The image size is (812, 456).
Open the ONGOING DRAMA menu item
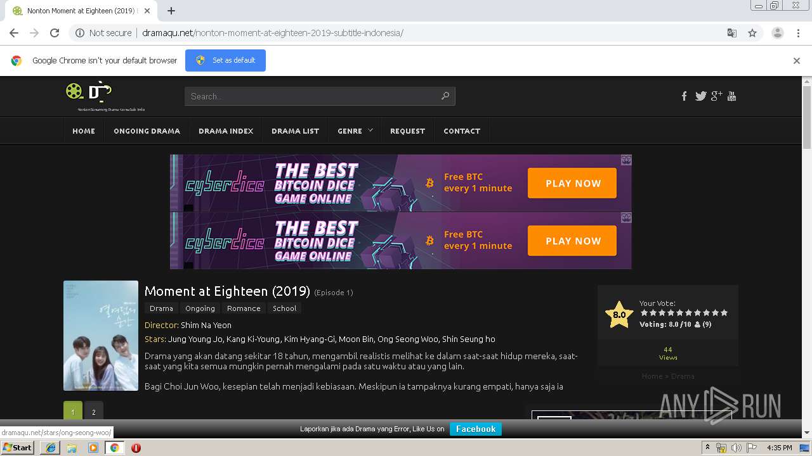(147, 131)
